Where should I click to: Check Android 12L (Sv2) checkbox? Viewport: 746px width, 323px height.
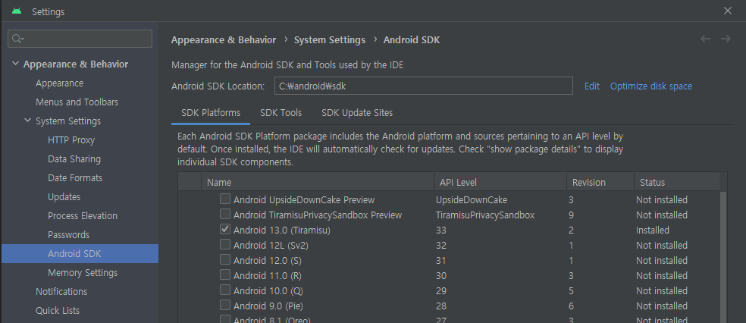click(x=225, y=244)
